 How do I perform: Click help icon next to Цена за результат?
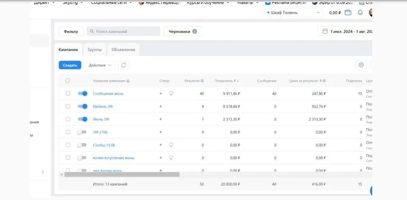pyautogui.click(x=324, y=81)
